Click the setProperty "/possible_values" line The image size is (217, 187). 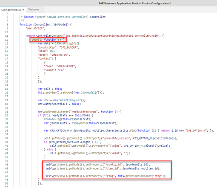coord(111,138)
